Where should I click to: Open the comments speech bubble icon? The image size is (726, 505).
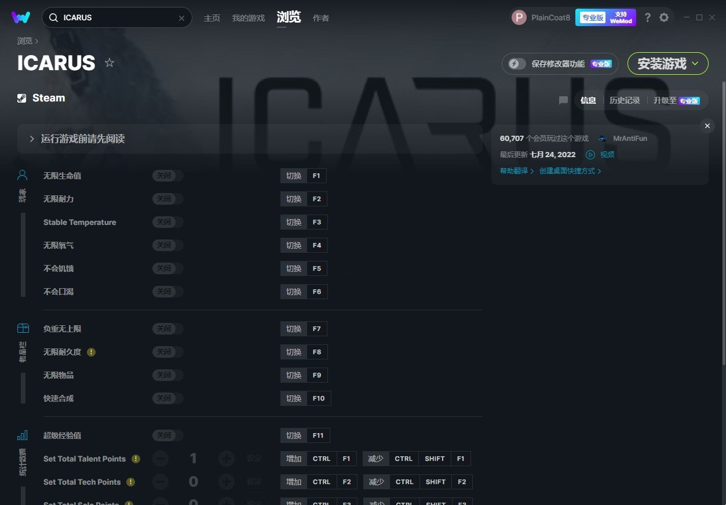[563, 100]
